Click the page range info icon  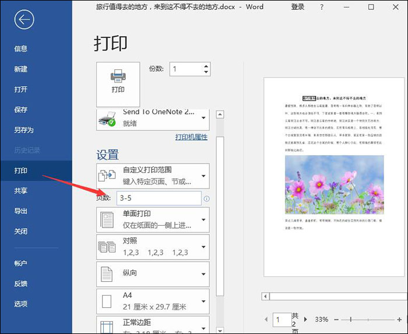206,198
